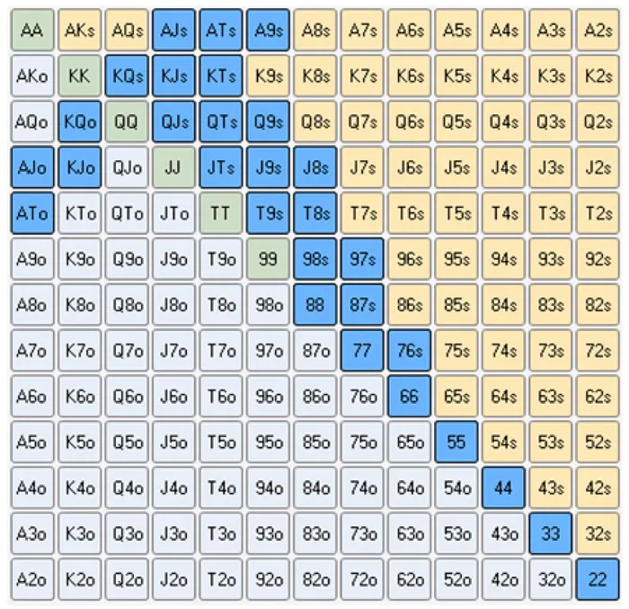
Task: Click the highlighted KJo cell
Action: tap(79, 167)
